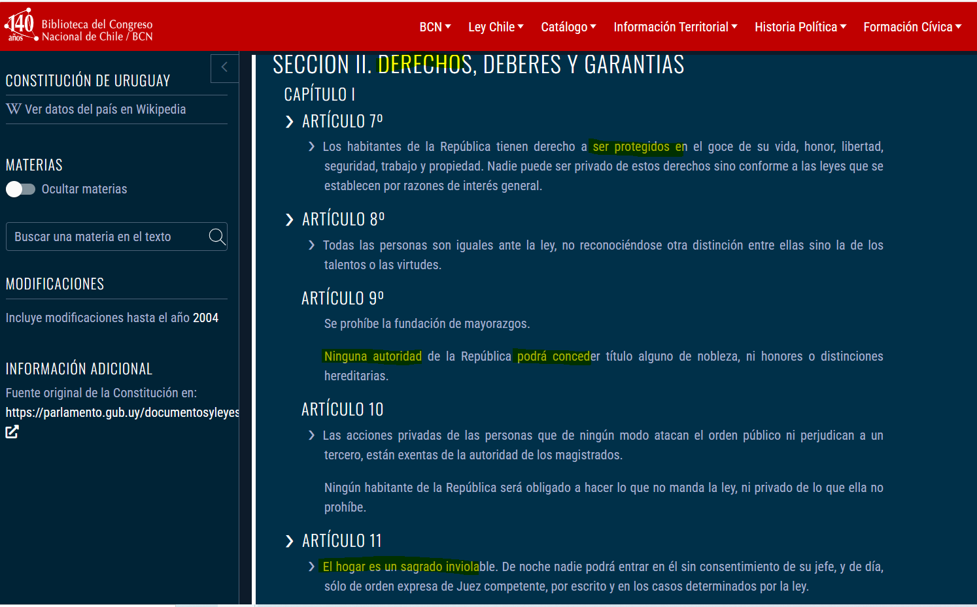Open the parlamento.gub.uy source link
The height and width of the screenshot is (607, 977).
click(122, 412)
